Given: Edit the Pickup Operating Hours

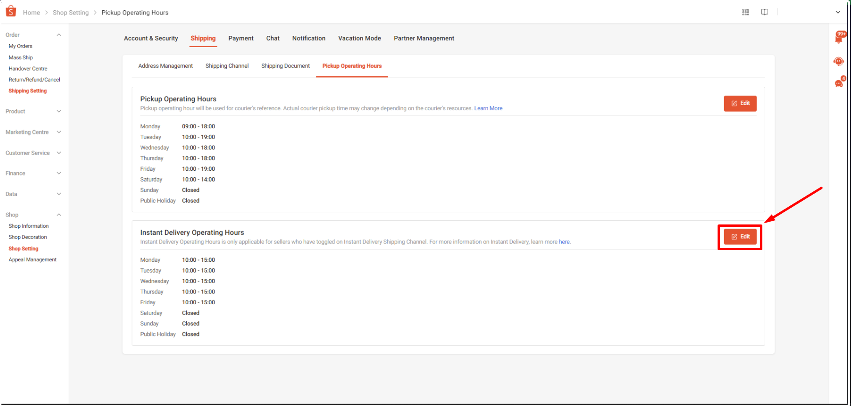Looking at the screenshot, I should (x=740, y=103).
